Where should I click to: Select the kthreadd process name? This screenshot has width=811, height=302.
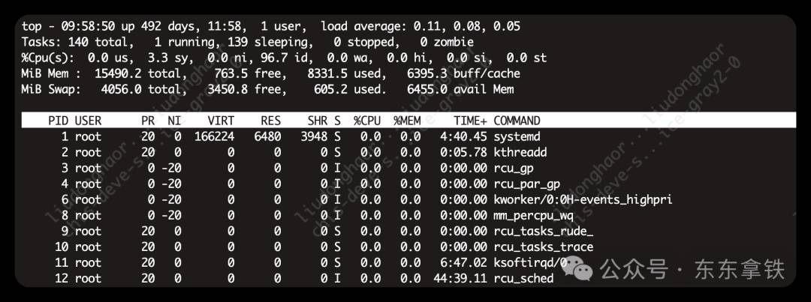520,152
